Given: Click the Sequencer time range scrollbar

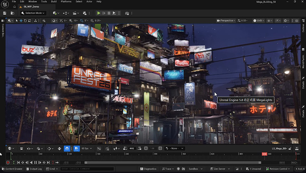Looking at the screenshot, I should coord(173,162).
